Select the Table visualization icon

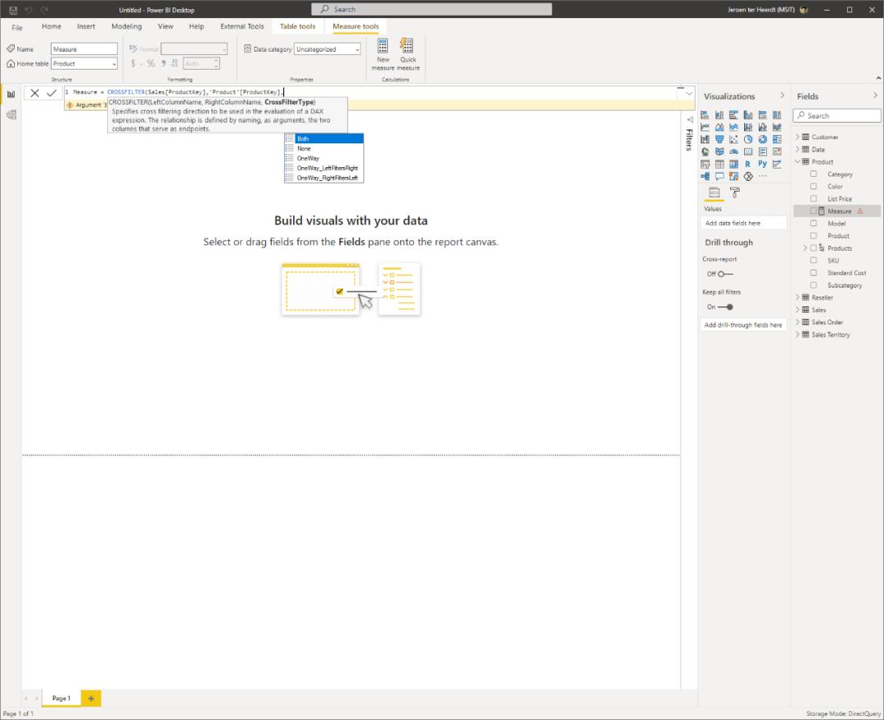(x=719, y=163)
